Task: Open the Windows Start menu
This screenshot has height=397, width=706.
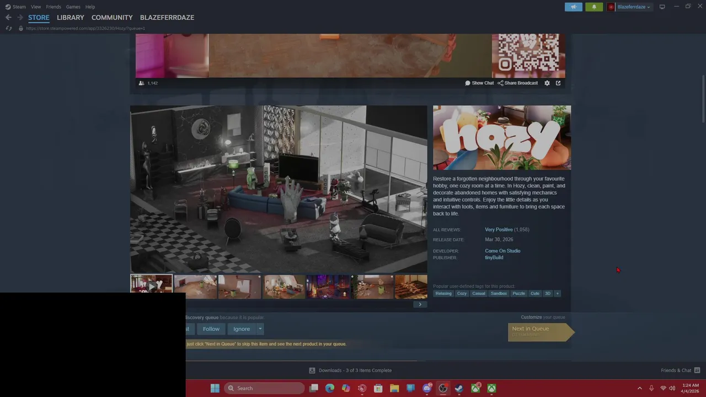Action: (x=215, y=388)
